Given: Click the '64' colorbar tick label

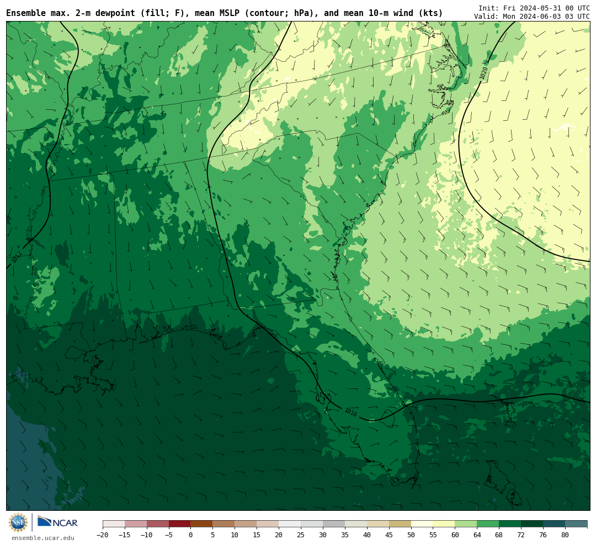Looking at the screenshot, I should [x=477, y=535].
